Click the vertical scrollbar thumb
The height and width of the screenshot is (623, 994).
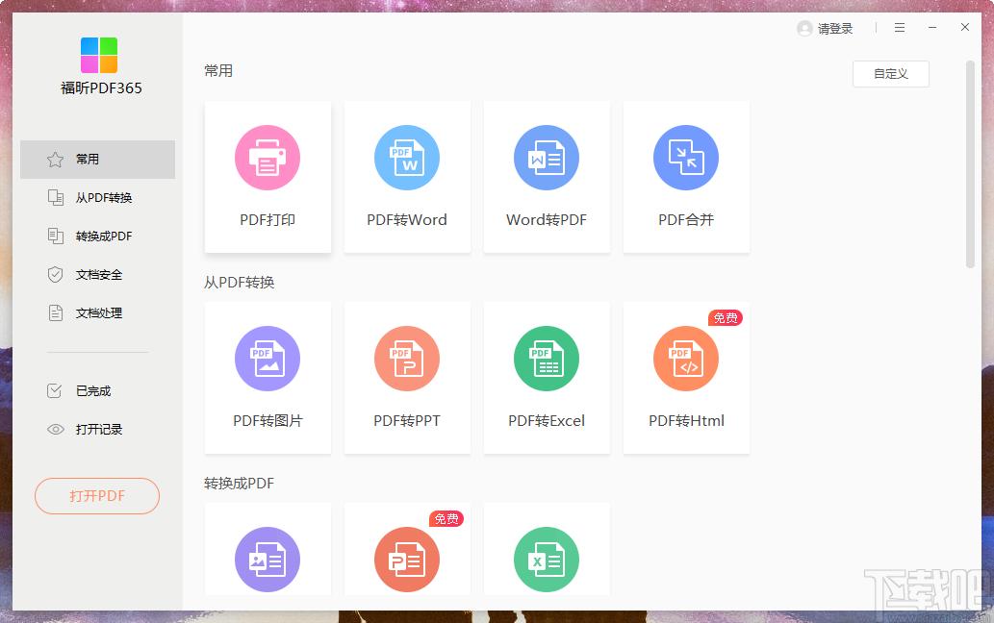(970, 164)
